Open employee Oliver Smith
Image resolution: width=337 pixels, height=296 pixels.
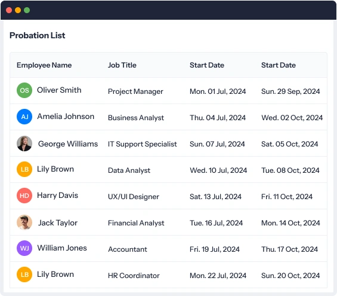tap(59, 90)
